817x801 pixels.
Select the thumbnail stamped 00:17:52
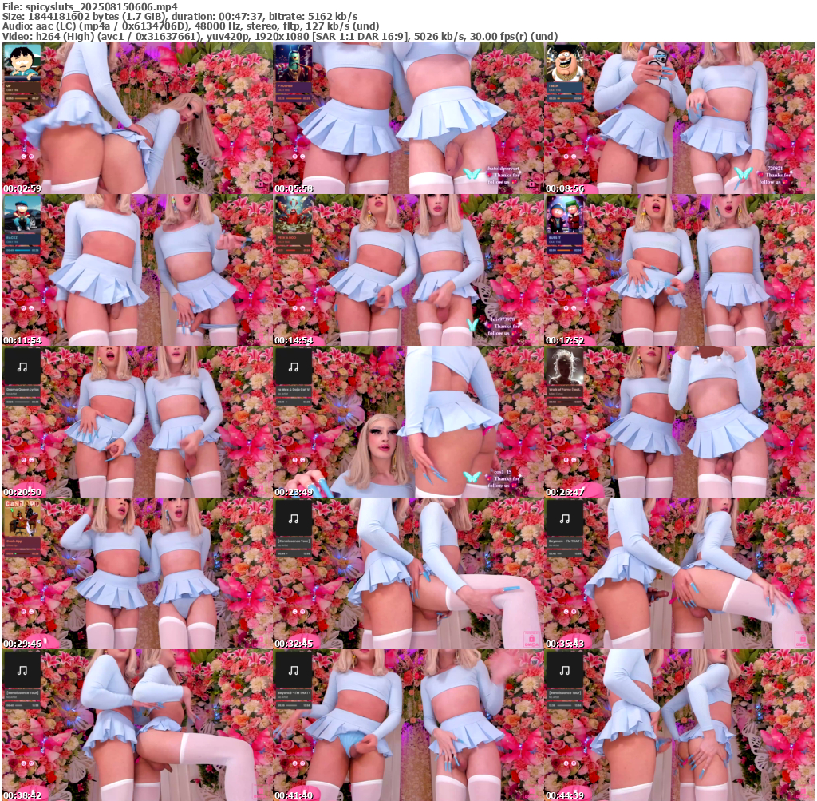tap(680, 270)
